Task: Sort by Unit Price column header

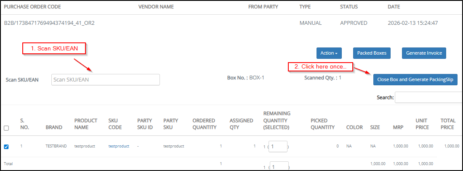Action: [x=422, y=124]
